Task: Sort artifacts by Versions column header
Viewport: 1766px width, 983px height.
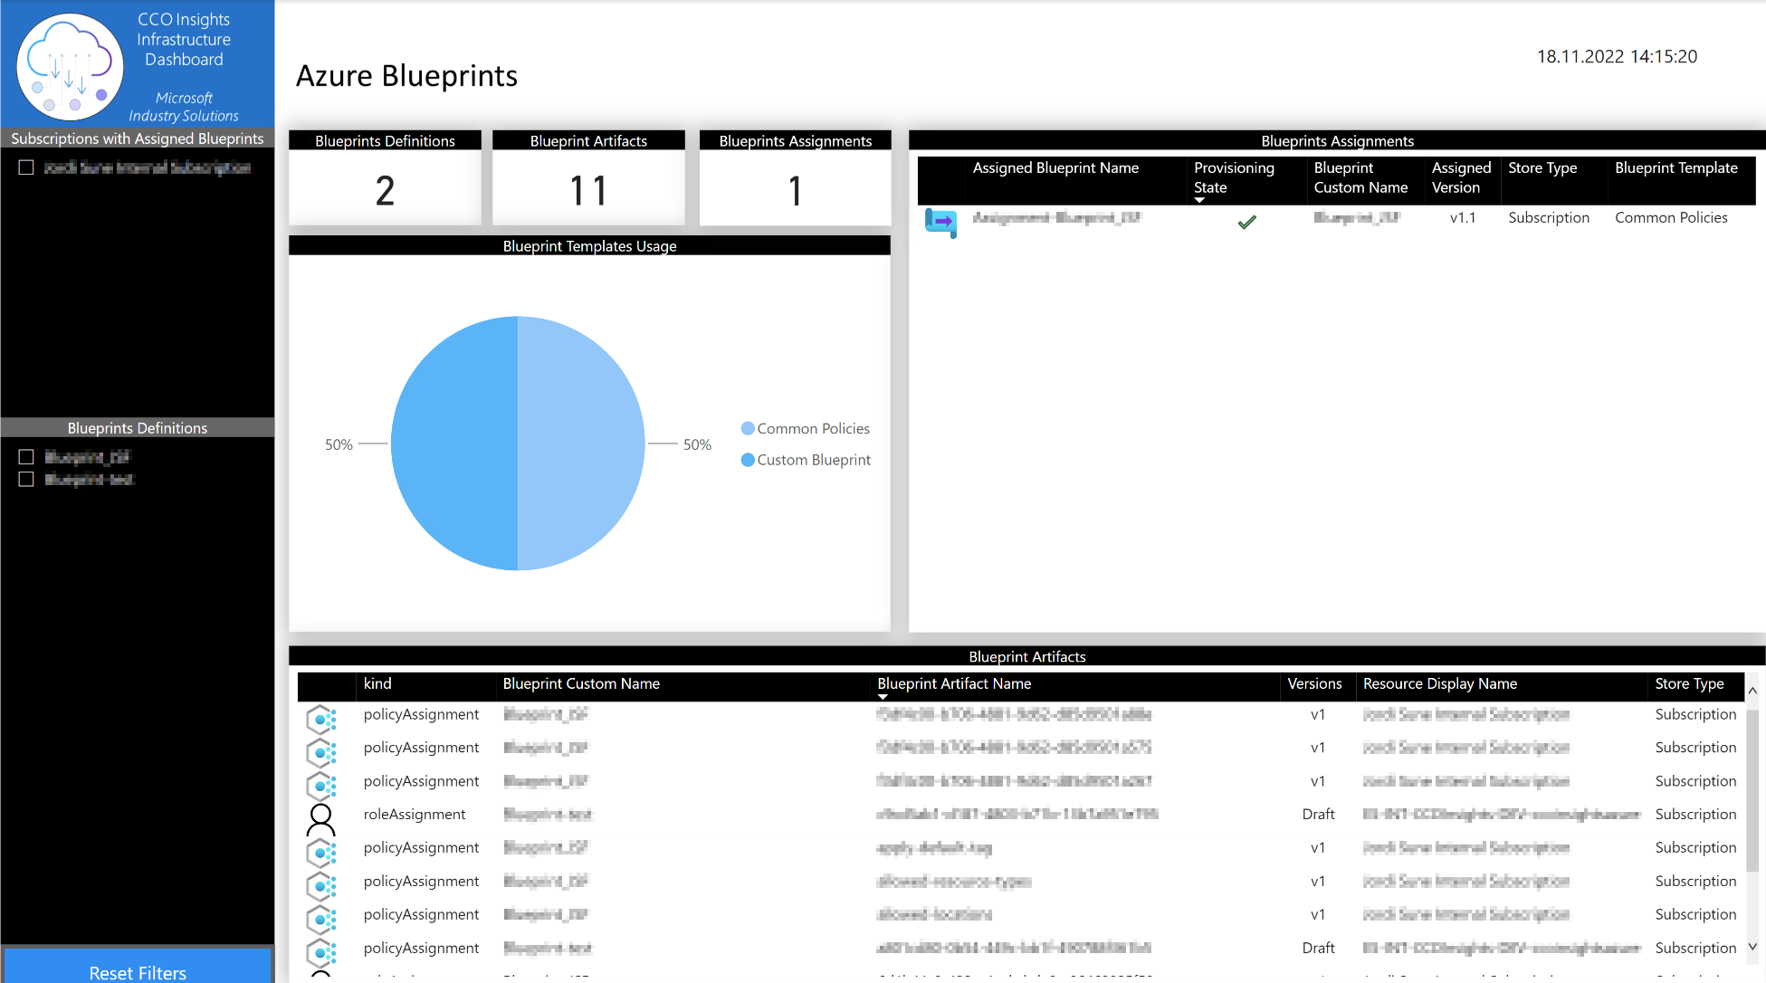Action: pos(1314,683)
